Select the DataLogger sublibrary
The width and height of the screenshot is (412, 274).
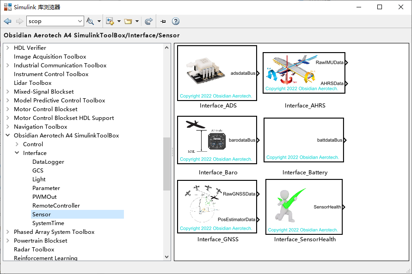48,162
